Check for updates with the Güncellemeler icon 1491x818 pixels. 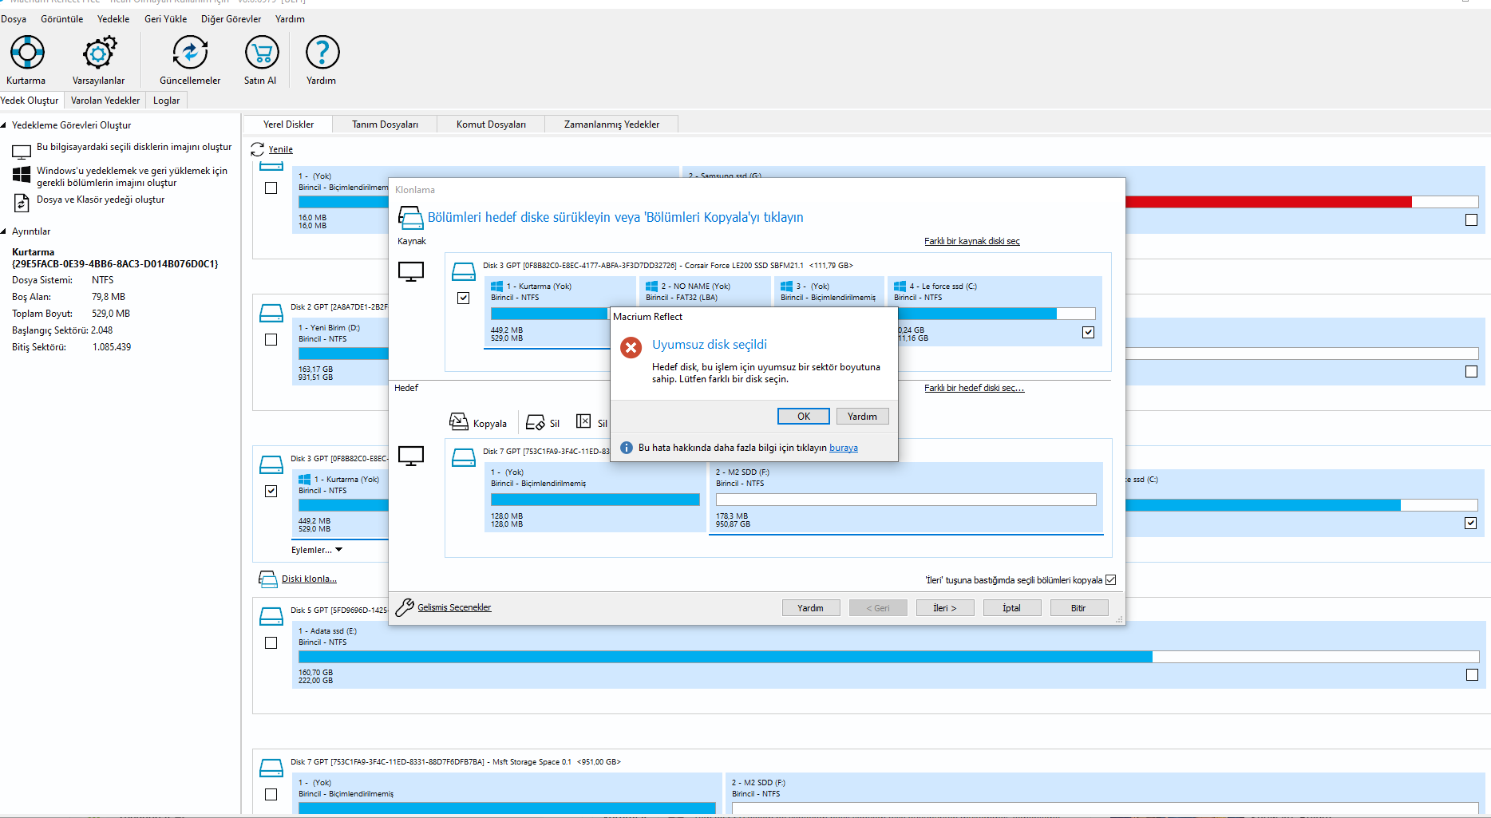tap(190, 53)
